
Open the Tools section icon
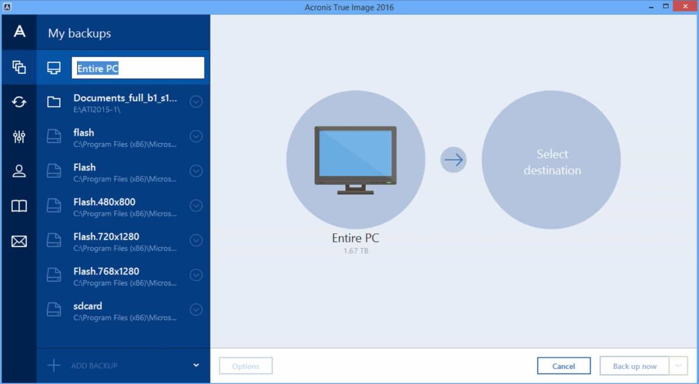[x=19, y=137]
